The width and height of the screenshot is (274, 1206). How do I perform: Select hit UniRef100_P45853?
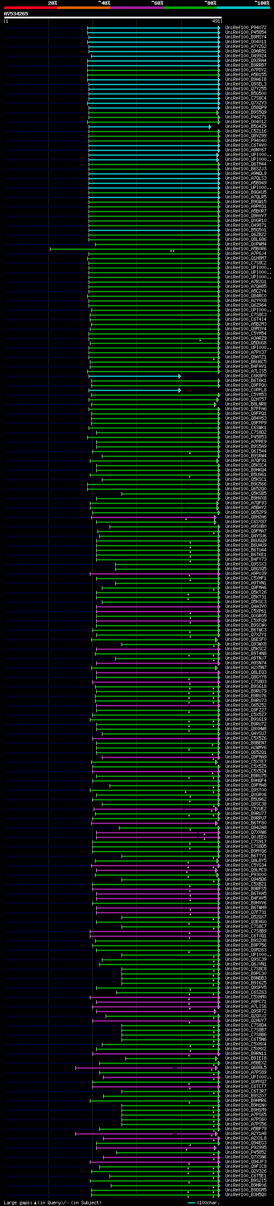(x=245, y=437)
